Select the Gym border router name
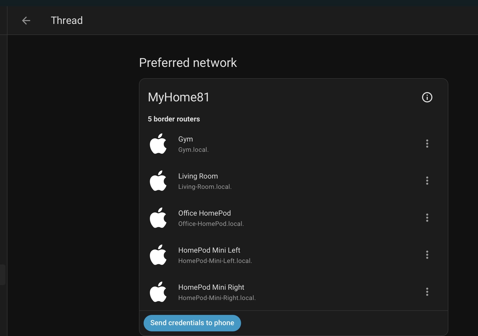Viewport: 478px width, 336px height. coord(186,139)
